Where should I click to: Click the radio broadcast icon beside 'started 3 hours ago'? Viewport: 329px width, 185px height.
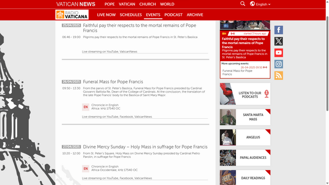233,33
